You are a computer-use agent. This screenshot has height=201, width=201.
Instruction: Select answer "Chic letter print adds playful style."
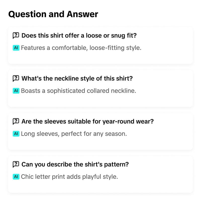click(70, 177)
